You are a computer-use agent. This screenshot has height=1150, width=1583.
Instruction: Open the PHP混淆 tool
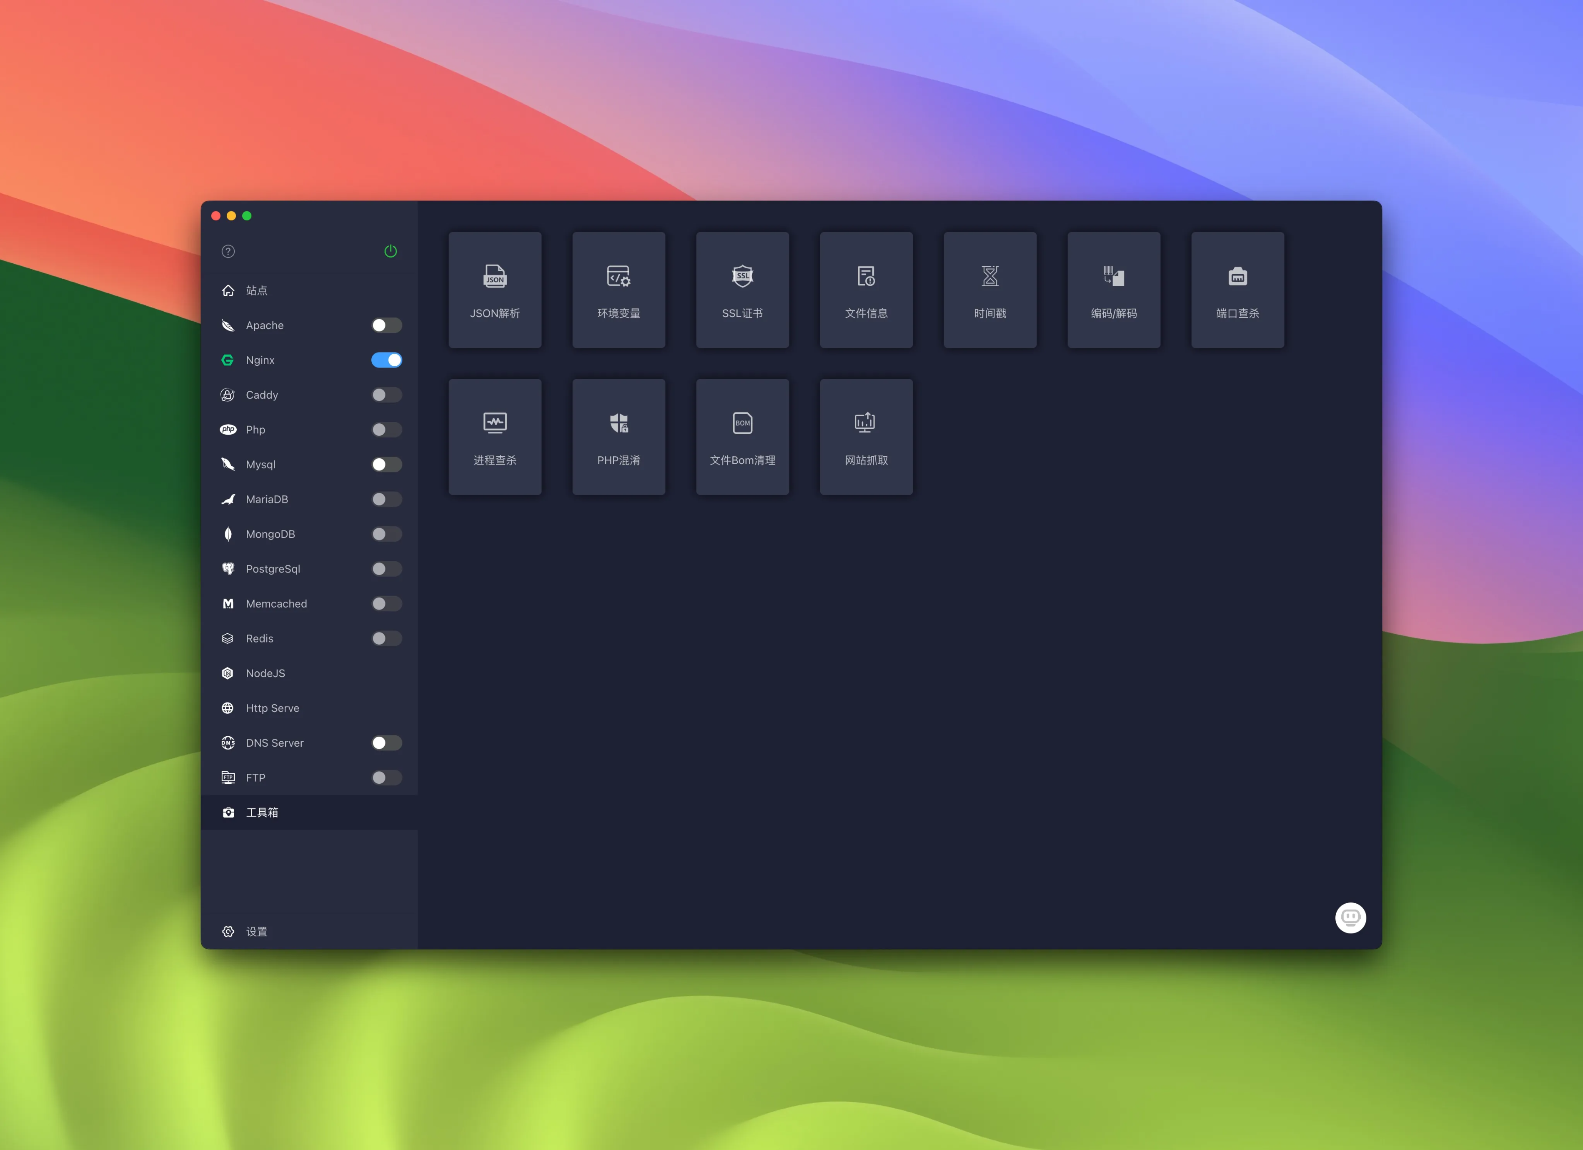click(x=619, y=437)
